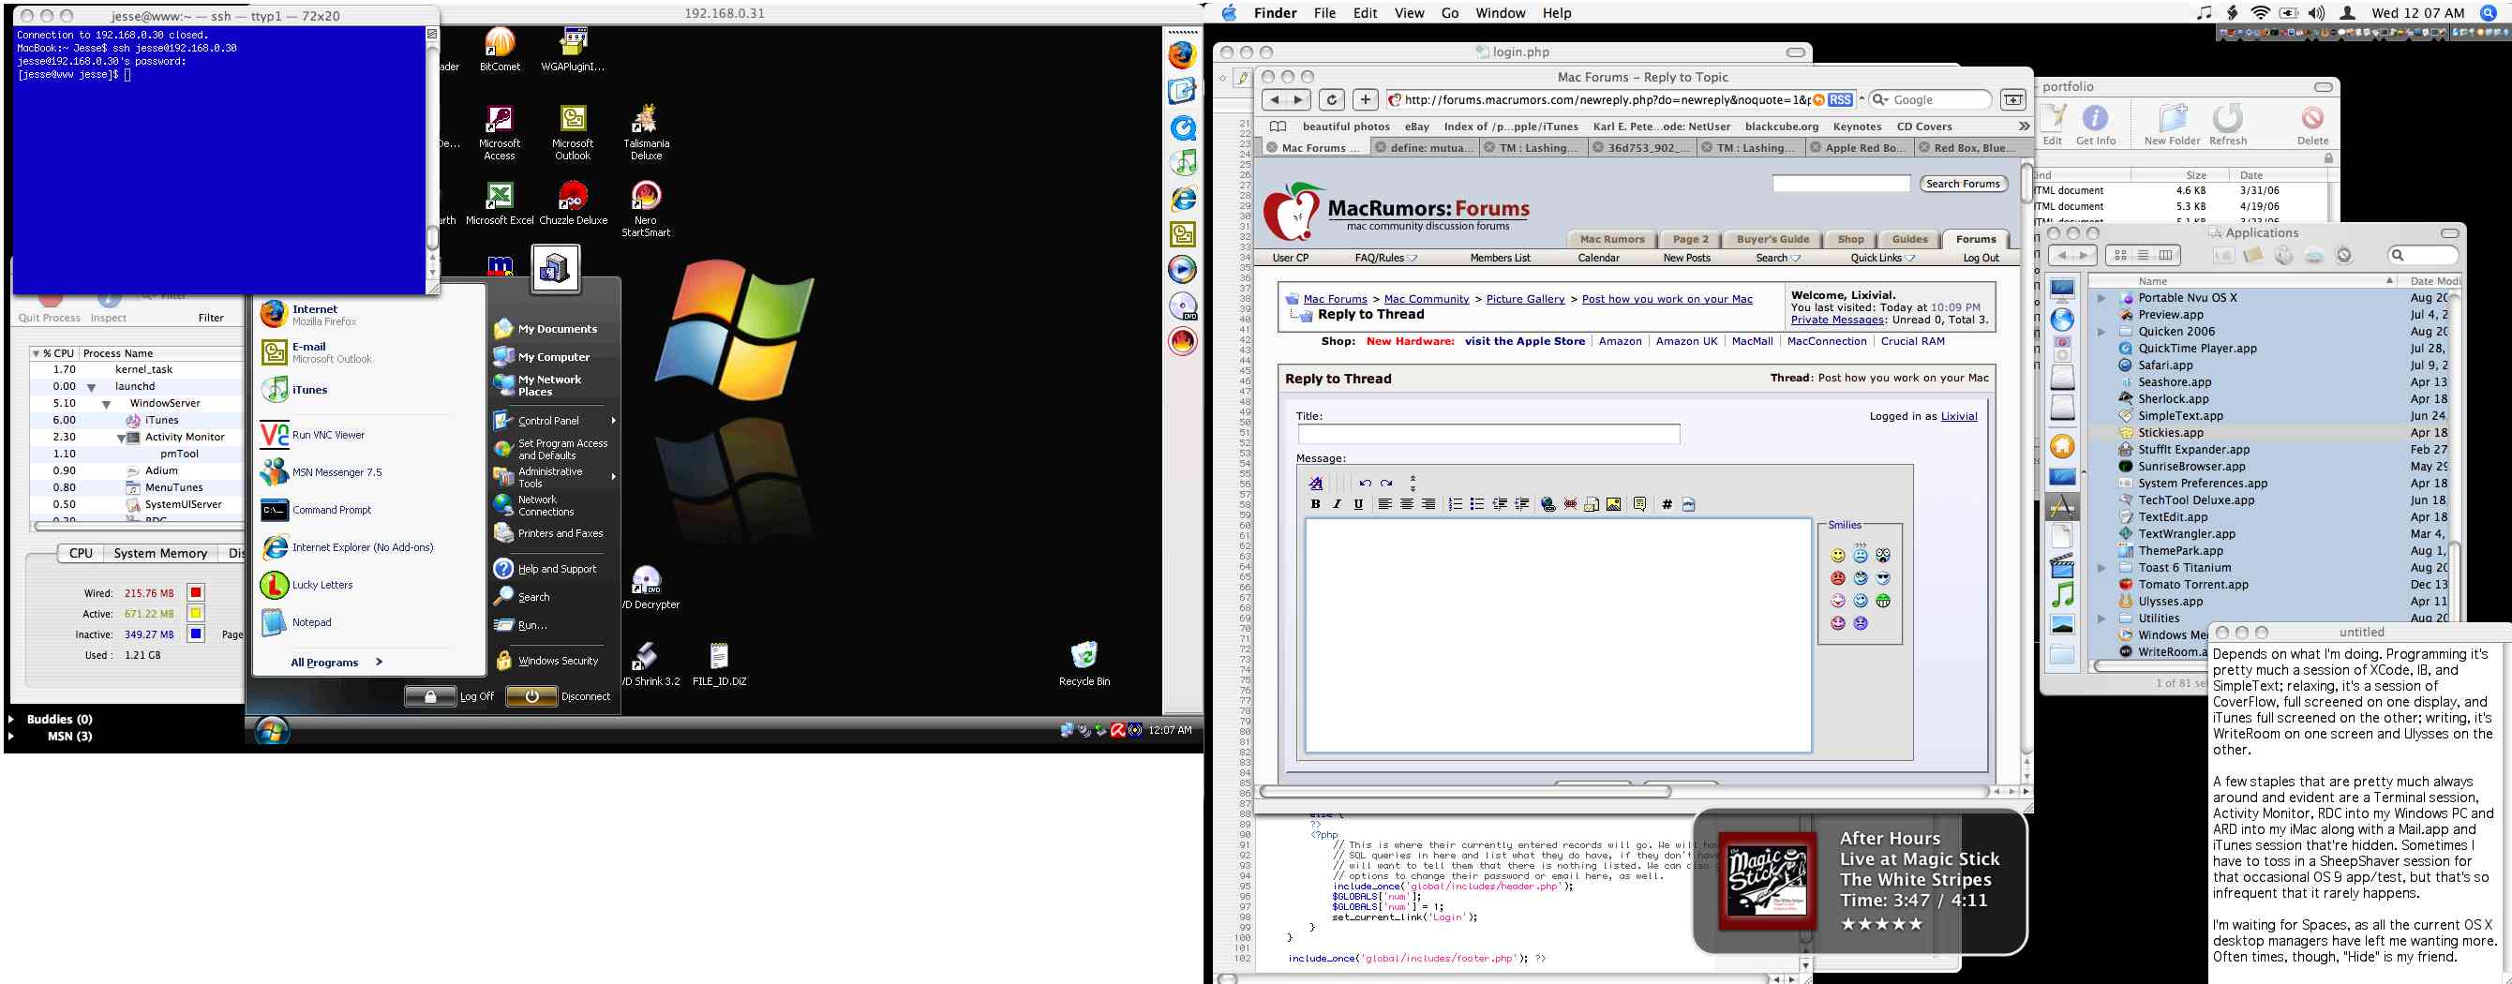This screenshot has width=2512, height=984.
Task: Click the Log Off button in start menu
Action: 430,696
